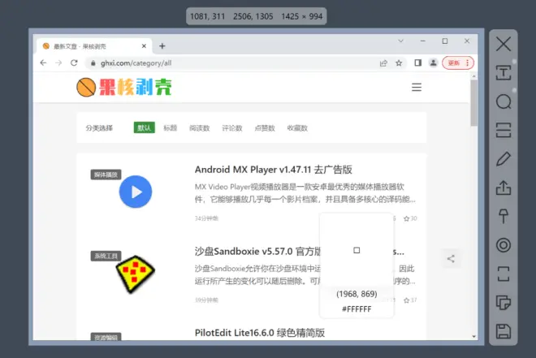Click the browser forward arrow
The width and height of the screenshot is (536, 358).
point(58,63)
